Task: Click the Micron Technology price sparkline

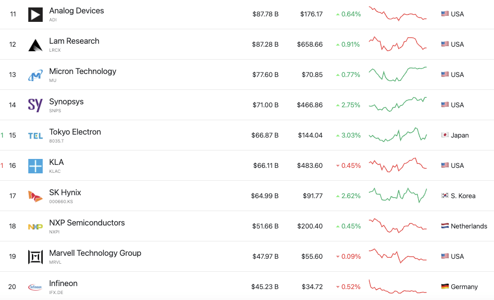Action: (398, 74)
